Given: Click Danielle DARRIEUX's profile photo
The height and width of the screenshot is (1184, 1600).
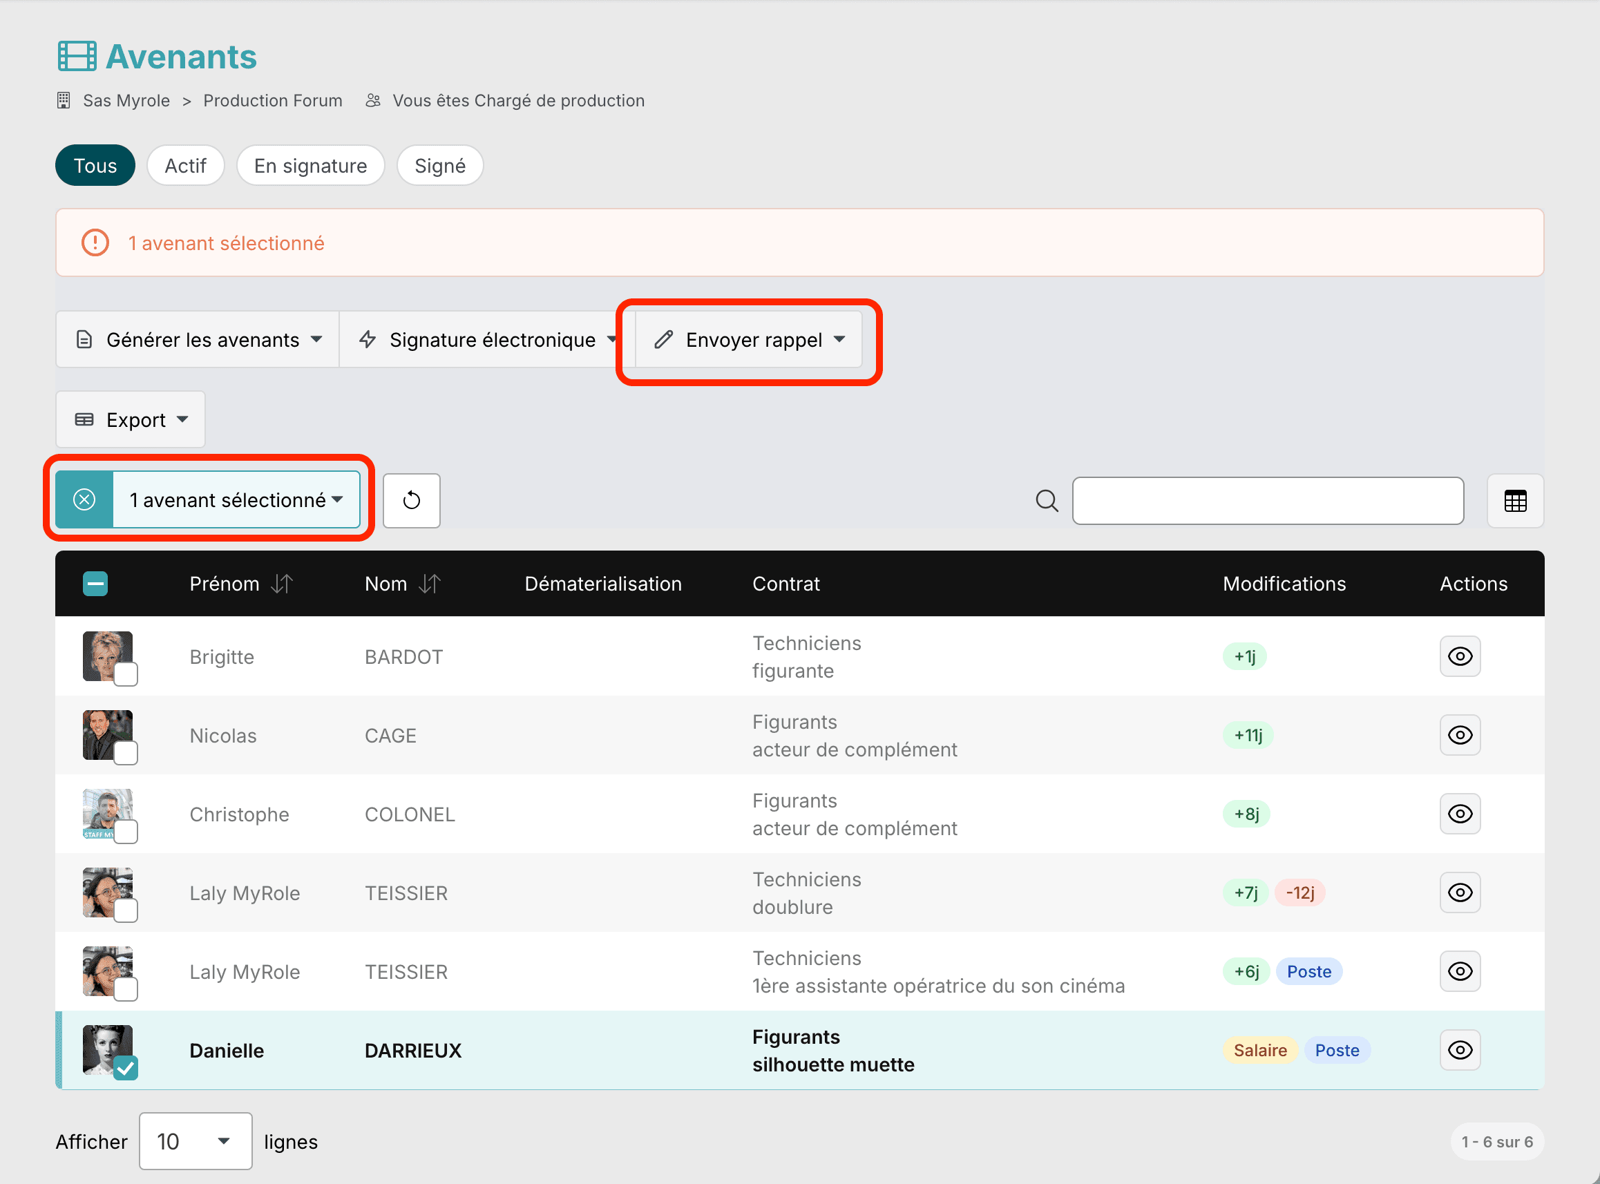Looking at the screenshot, I should tap(108, 1049).
